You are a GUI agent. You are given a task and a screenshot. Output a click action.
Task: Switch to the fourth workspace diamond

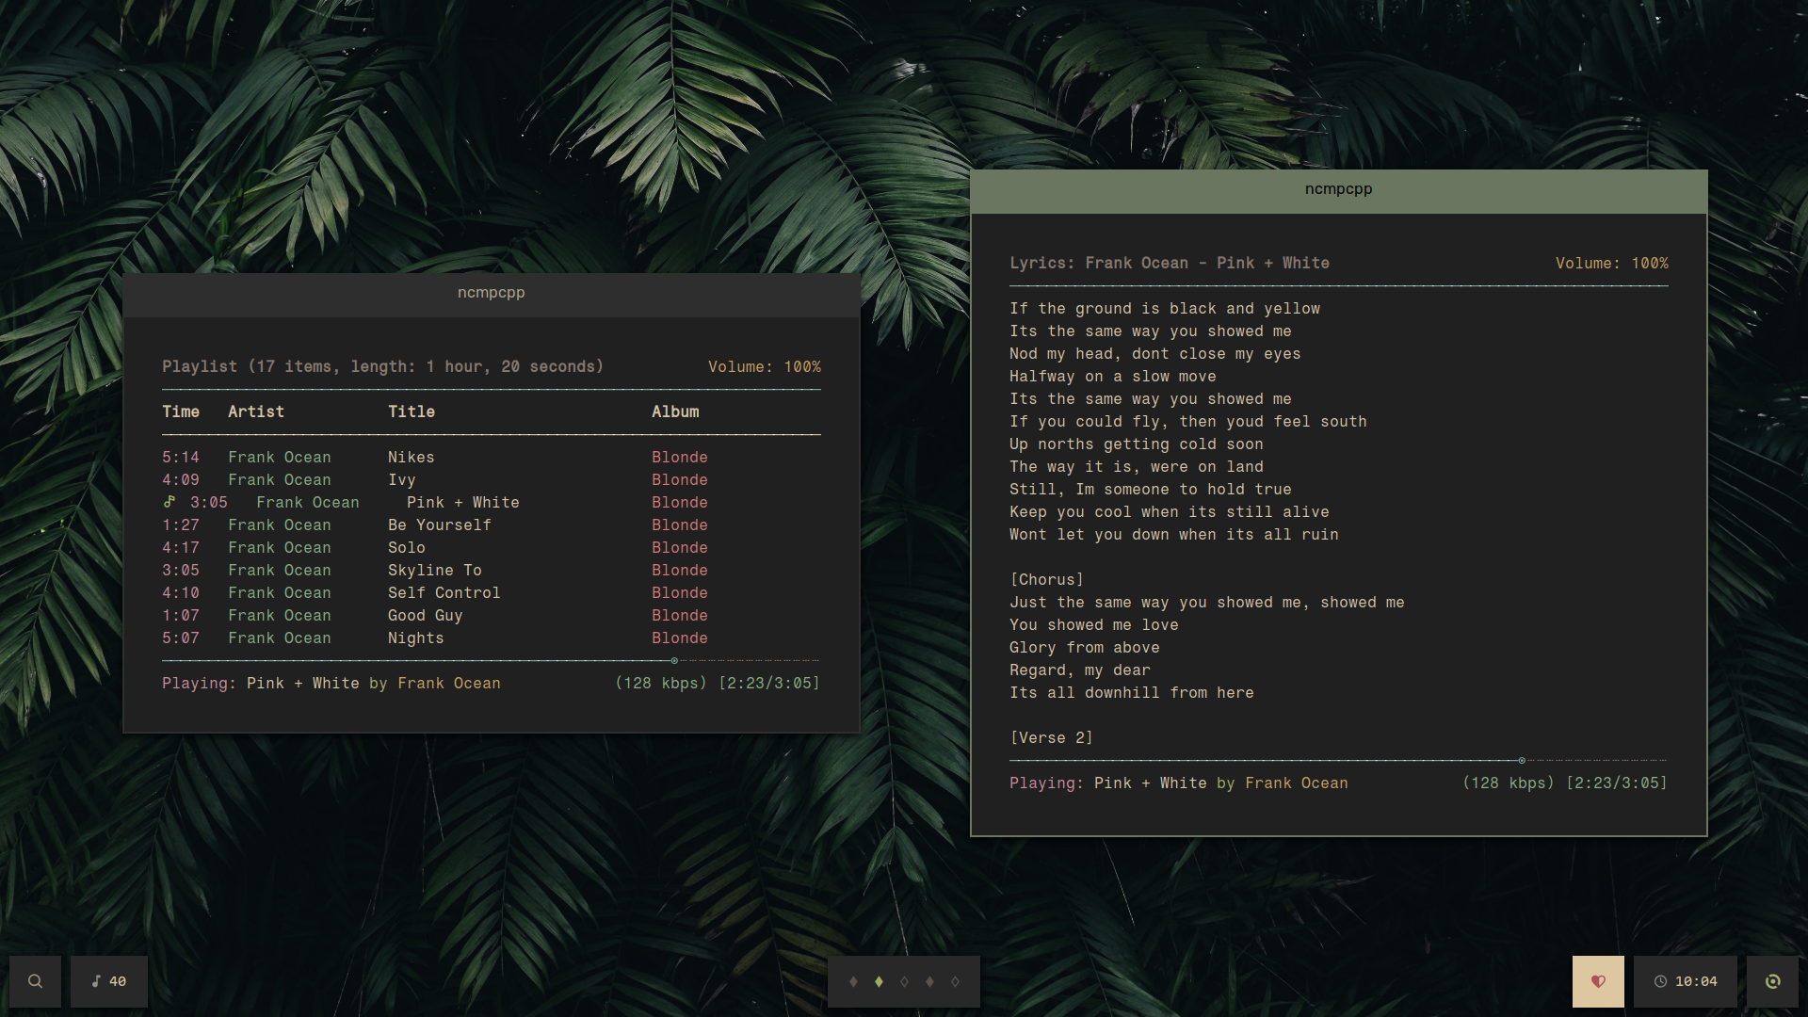point(929,981)
